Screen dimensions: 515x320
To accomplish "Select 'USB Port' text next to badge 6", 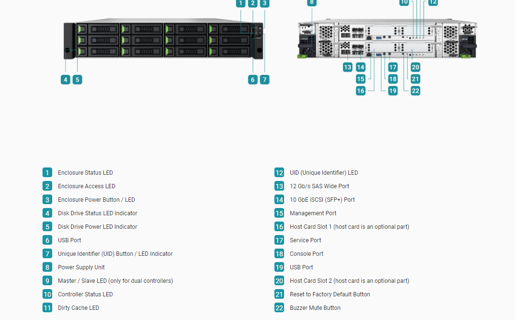I will (69, 240).
